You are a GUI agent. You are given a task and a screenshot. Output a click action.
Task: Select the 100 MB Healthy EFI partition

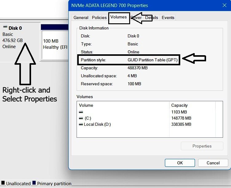click(x=55, y=44)
